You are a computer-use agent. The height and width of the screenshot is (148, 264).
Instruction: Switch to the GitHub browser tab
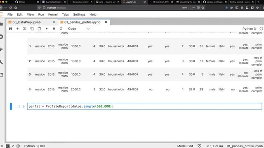point(26,2)
